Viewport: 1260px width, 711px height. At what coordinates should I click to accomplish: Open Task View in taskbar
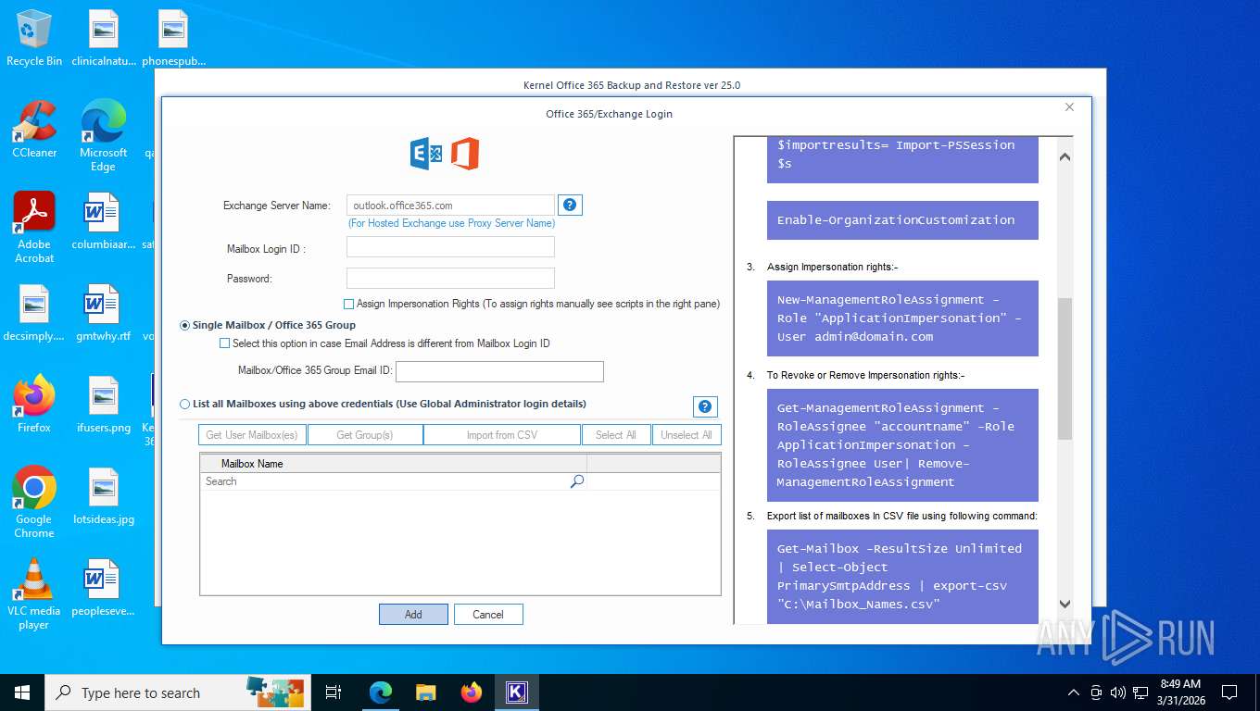point(334,692)
